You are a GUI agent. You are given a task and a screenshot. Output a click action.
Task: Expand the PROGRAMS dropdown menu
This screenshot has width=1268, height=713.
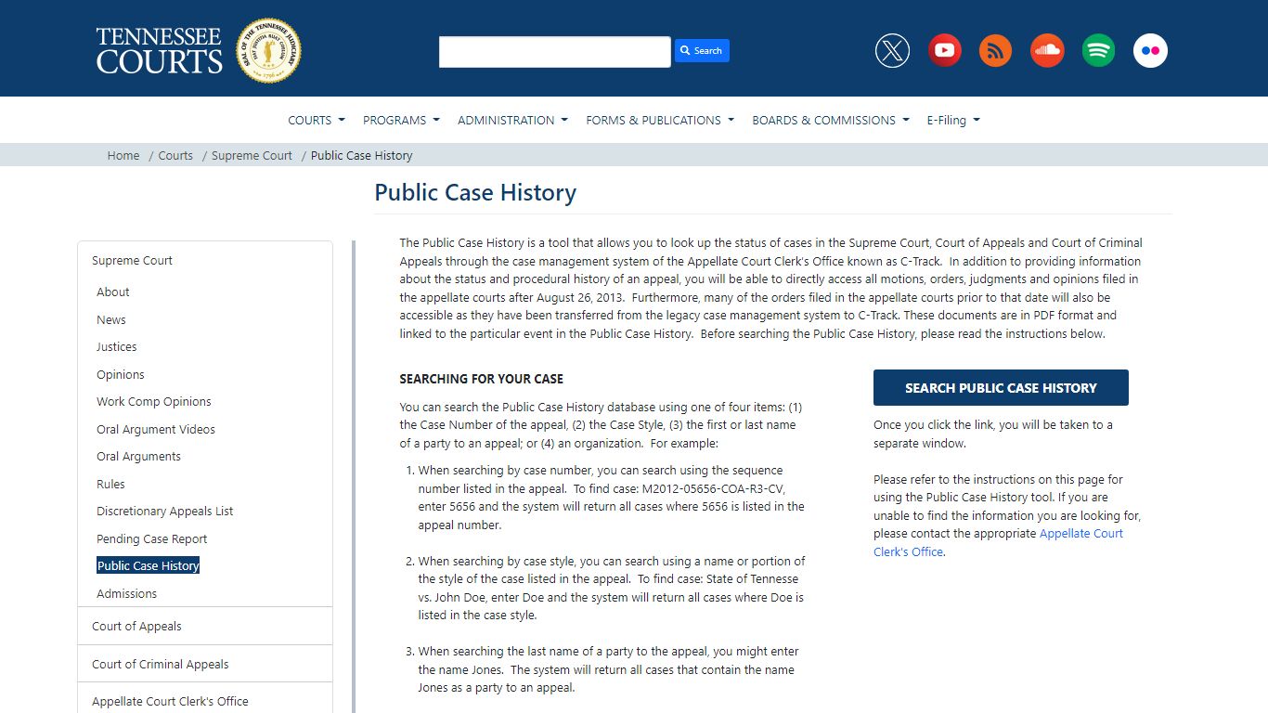401,120
